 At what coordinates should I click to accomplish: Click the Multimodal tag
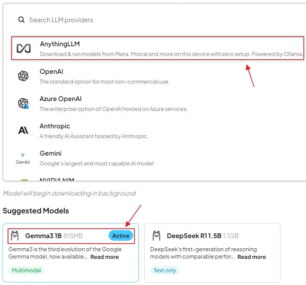coord(26,270)
